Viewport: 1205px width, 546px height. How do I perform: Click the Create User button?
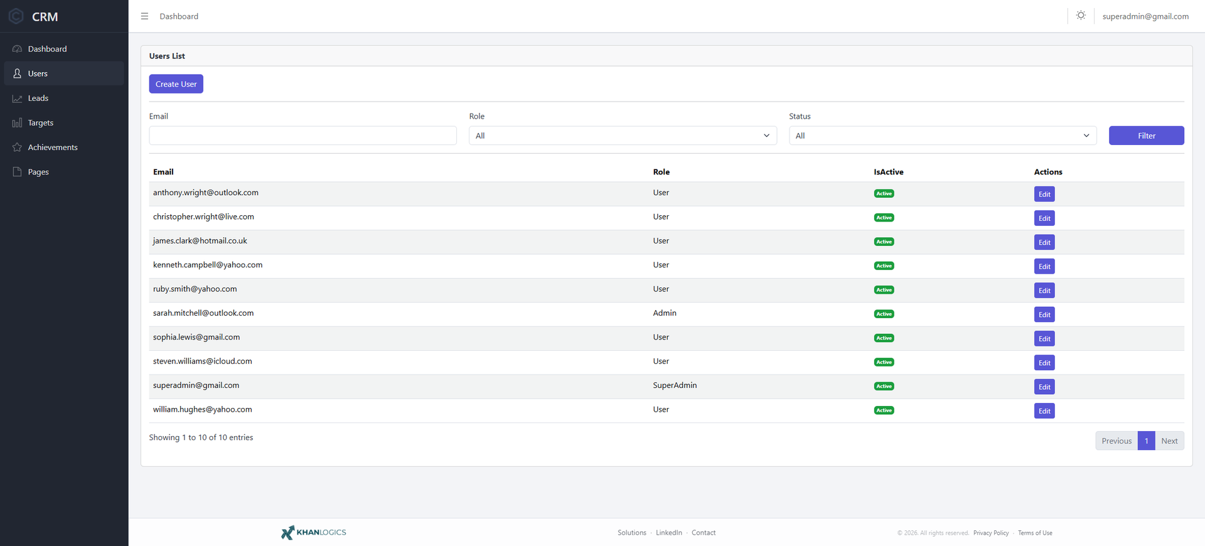(x=176, y=84)
